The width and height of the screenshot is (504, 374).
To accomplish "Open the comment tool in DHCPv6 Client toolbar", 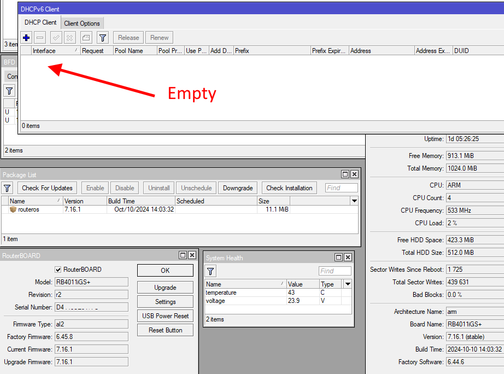I will tap(86, 38).
